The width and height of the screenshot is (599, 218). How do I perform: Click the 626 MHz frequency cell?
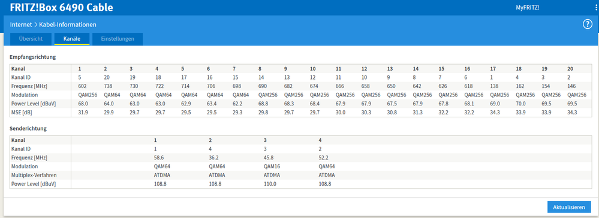443,86
